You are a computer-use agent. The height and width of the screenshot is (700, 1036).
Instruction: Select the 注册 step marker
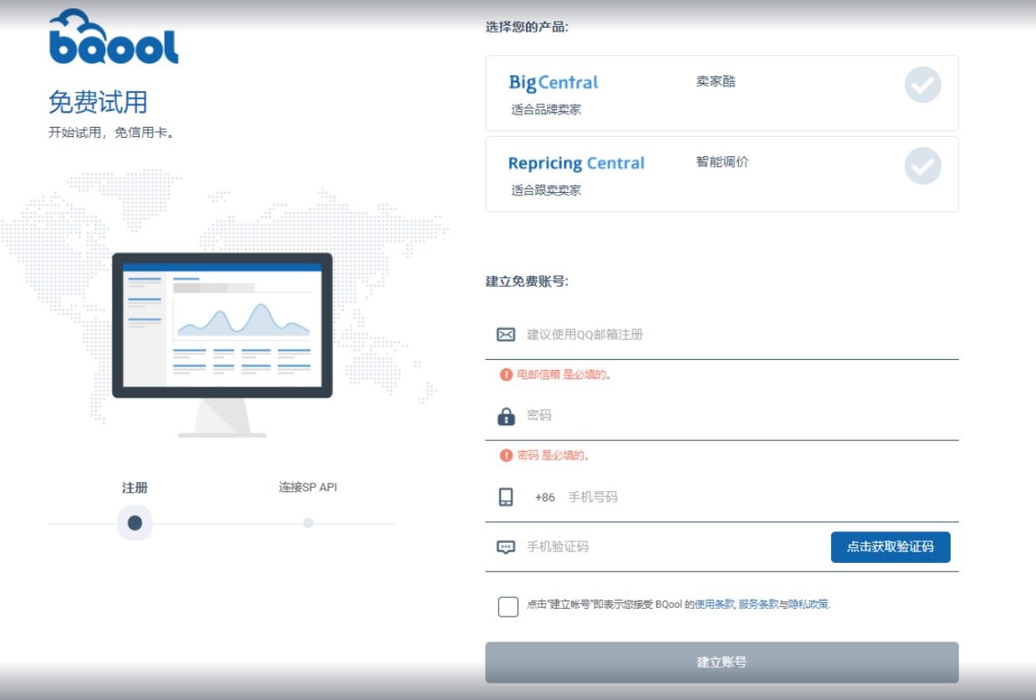[135, 523]
